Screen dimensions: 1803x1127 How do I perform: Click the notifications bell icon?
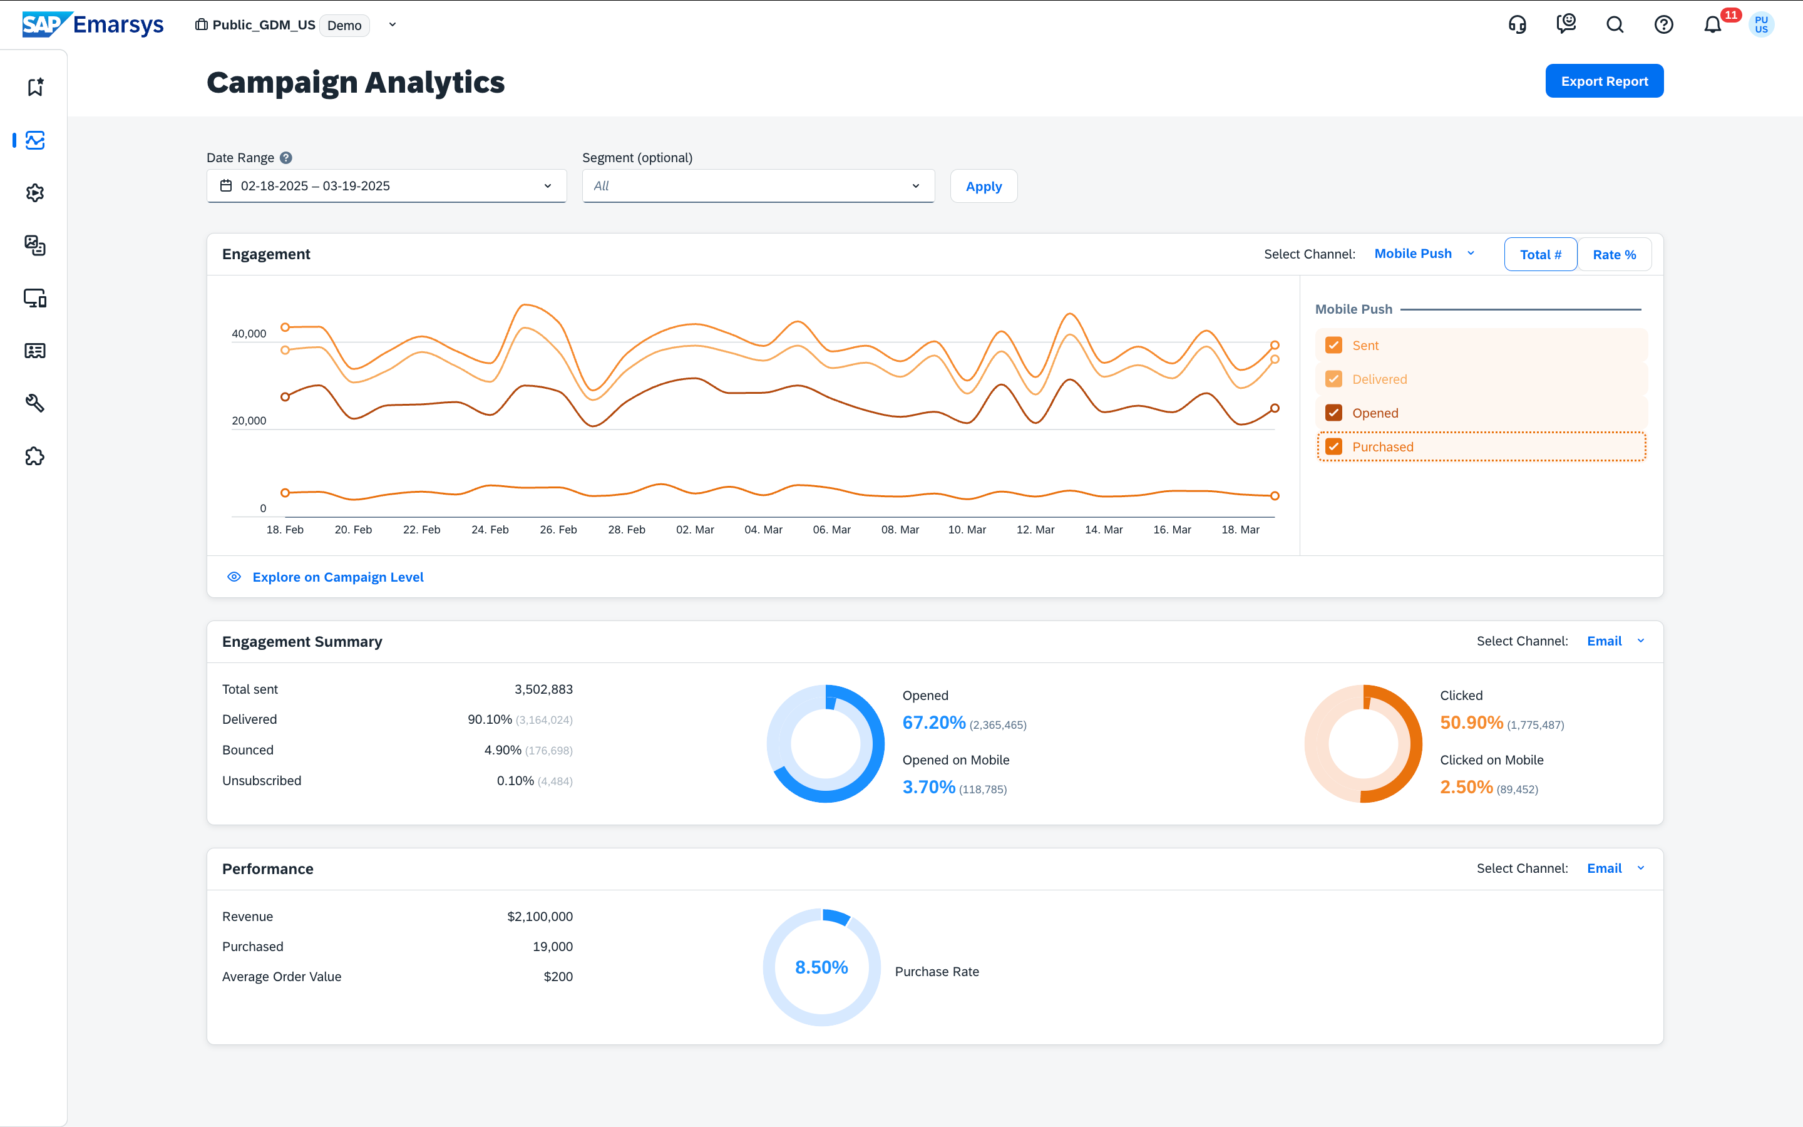(1713, 24)
